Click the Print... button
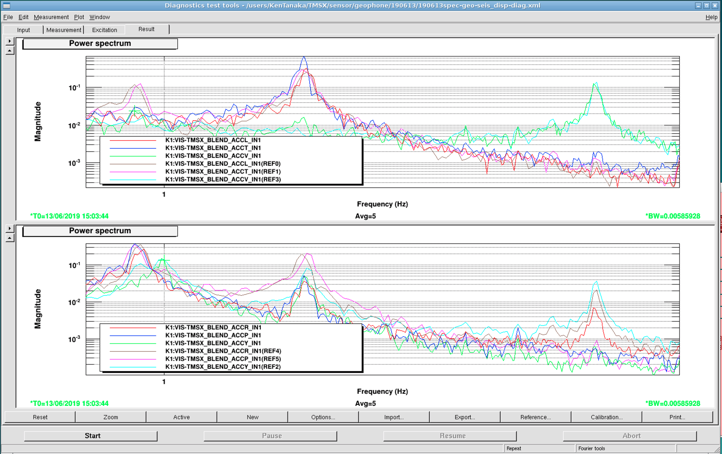 point(677,417)
